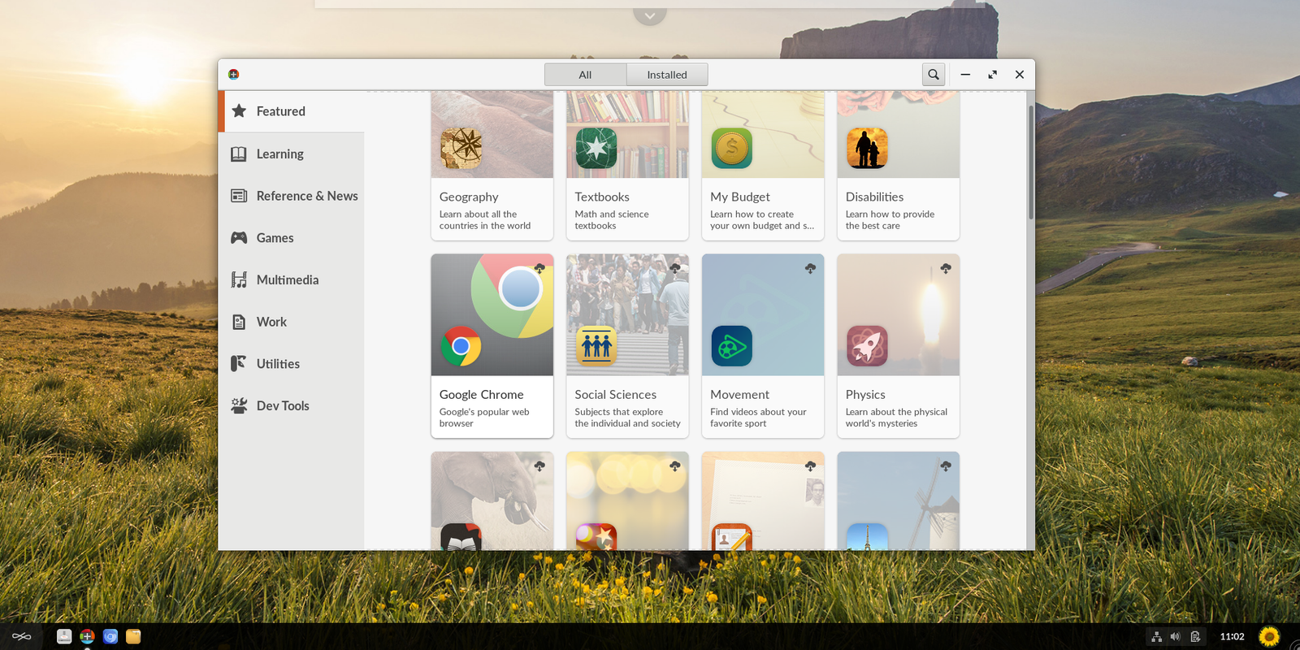Switch to the All apps view
Image resolution: width=1300 pixels, height=650 pixels.
585,75
